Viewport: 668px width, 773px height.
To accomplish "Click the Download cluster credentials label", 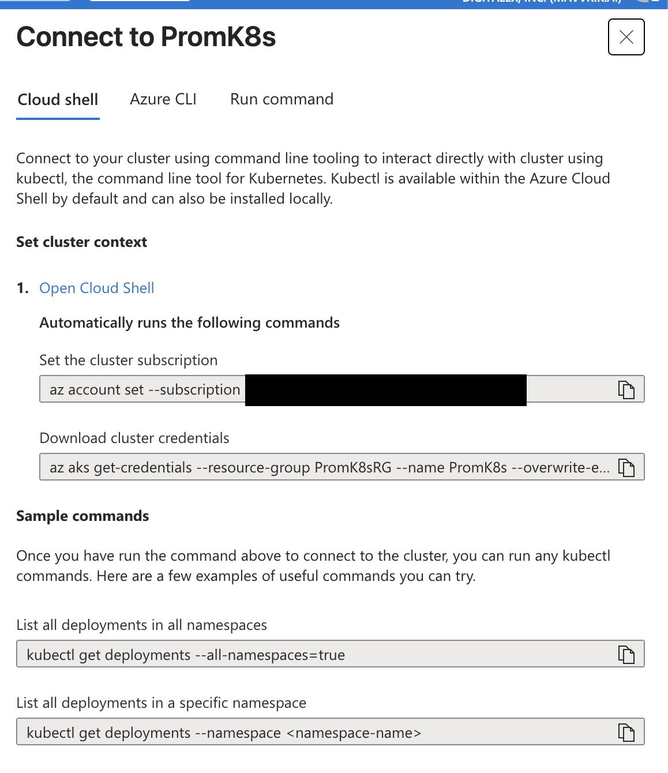I will (x=134, y=438).
